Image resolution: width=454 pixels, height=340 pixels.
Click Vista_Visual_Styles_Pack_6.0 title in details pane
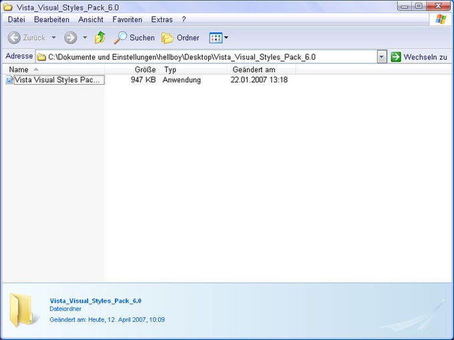pyautogui.click(x=95, y=301)
